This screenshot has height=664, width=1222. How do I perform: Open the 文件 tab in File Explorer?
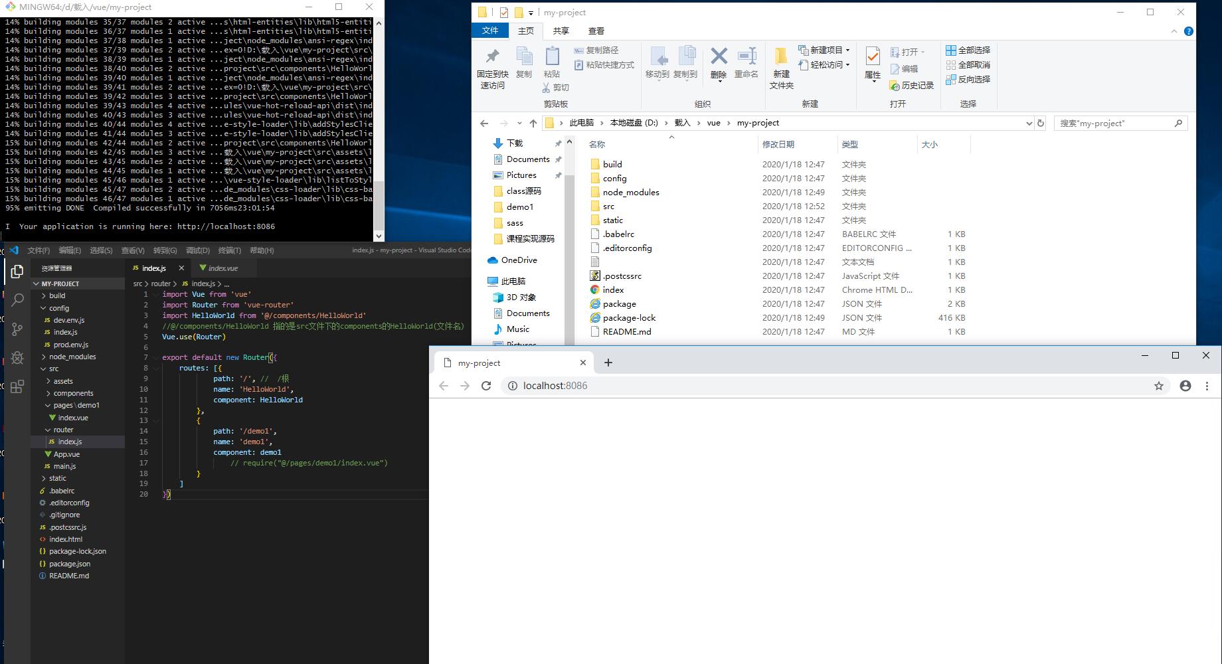pos(490,31)
